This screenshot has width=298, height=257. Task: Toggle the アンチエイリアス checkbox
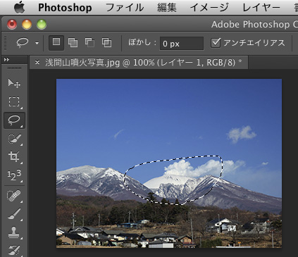point(216,43)
